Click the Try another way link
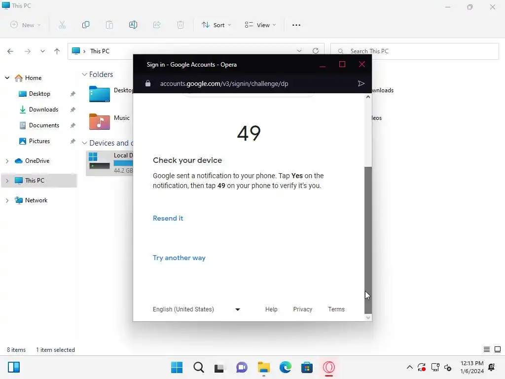The width and height of the screenshot is (505, 379). point(179,258)
